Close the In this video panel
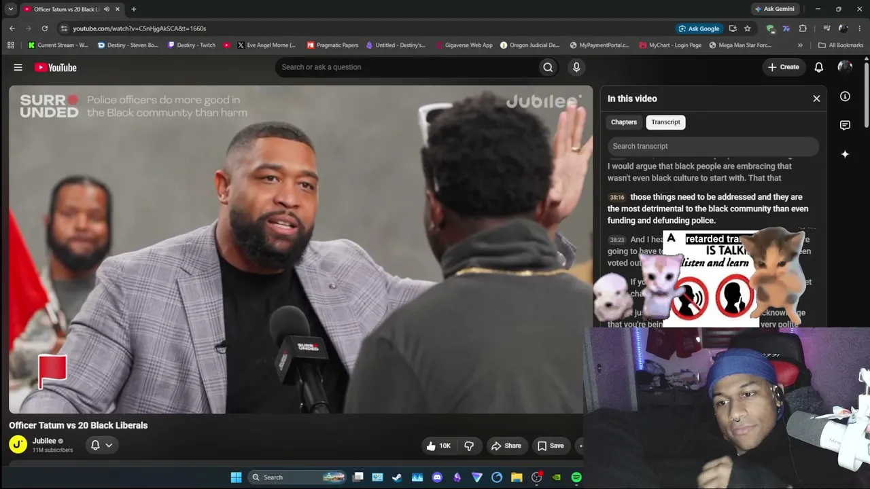 tap(816, 98)
